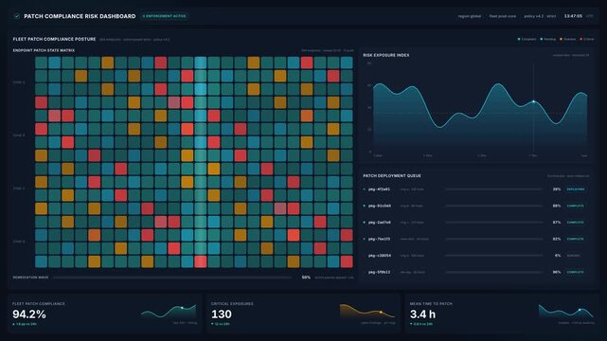Click the DEPLOYING badge on pkg-4f2a91
This screenshot has width=607, height=341.
pyautogui.click(x=576, y=189)
